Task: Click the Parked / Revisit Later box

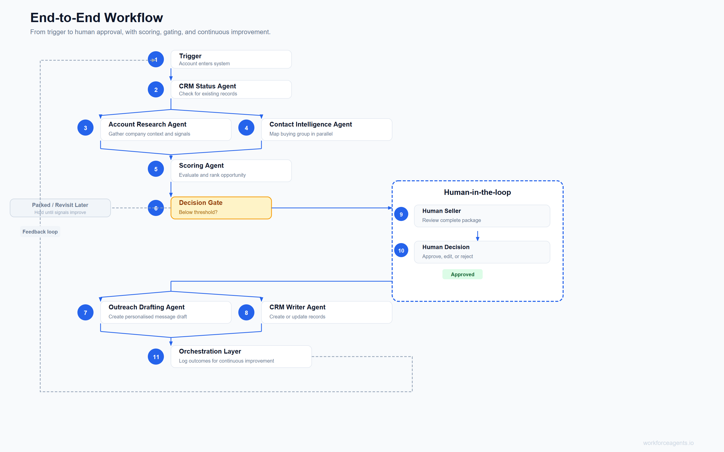Action: pyautogui.click(x=60, y=208)
